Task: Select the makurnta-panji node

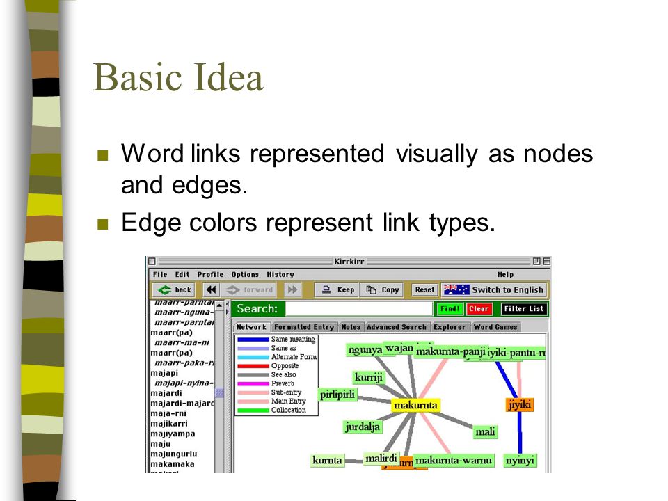Action: (451, 351)
